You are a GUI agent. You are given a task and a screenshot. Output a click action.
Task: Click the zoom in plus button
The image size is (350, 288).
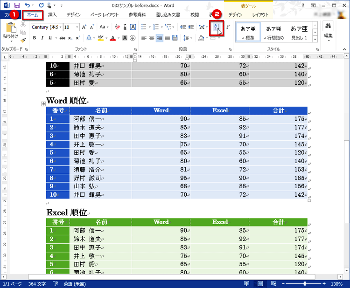coord(324,284)
